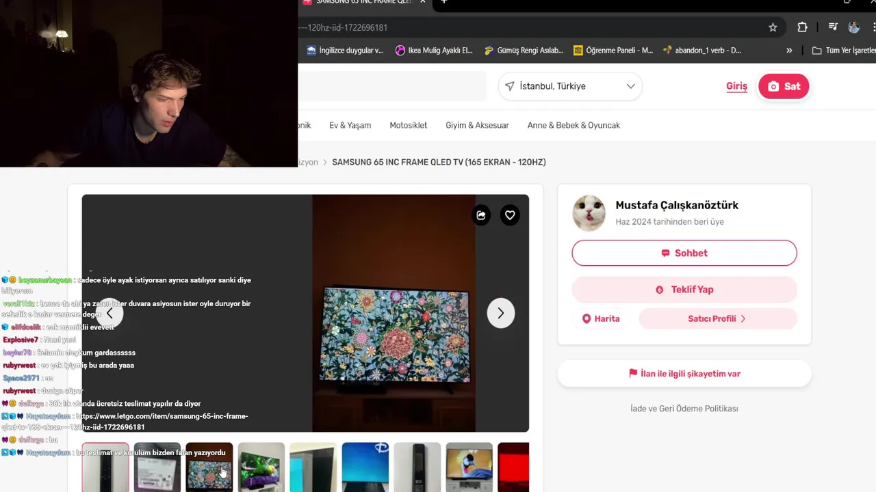Open İngilizce duygular bookmark
Screen dimensions: 876x492
click(345, 50)
